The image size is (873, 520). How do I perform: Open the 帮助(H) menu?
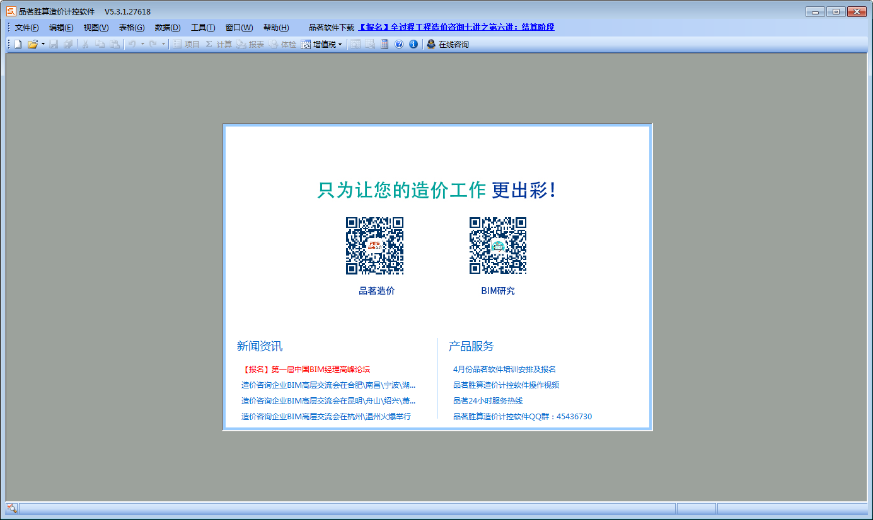point(276,28)
